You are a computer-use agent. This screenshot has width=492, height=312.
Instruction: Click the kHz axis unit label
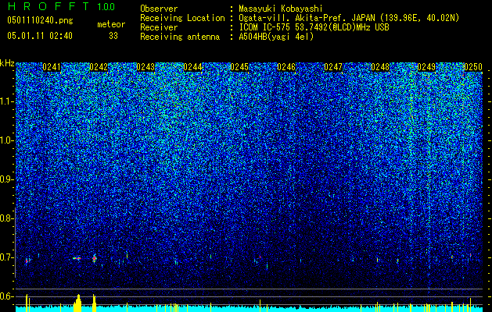point(7,63)
